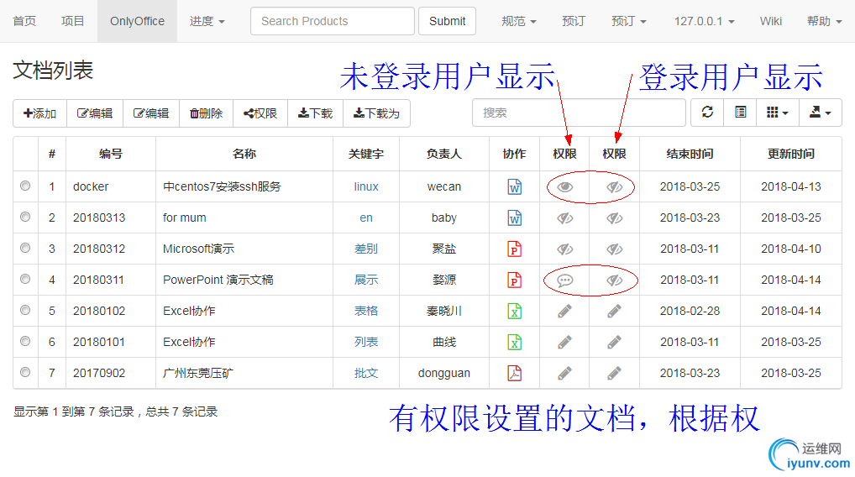Open 预订 nav item without caret
This screenshot has width=855, height=477.
click(574, 21)
